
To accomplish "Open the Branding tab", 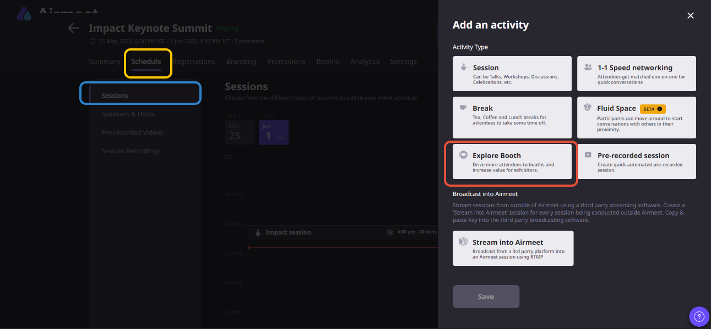I will pos(241,62).
